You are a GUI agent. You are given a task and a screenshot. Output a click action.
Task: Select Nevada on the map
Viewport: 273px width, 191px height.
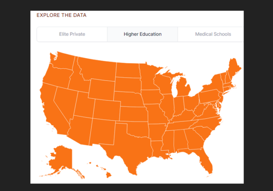65,102
